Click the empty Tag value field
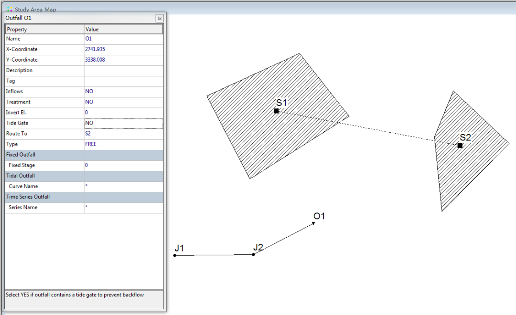This screenshot has height=315, width=516. pos(123,81)
